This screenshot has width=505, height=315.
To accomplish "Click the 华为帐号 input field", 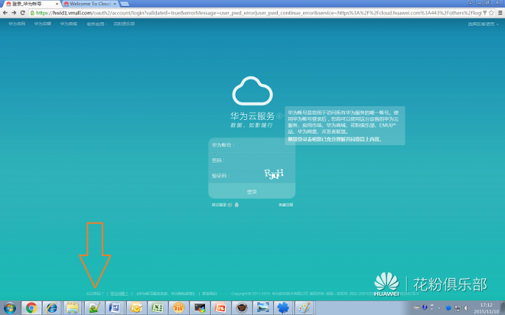I will [x=252, y=145].
